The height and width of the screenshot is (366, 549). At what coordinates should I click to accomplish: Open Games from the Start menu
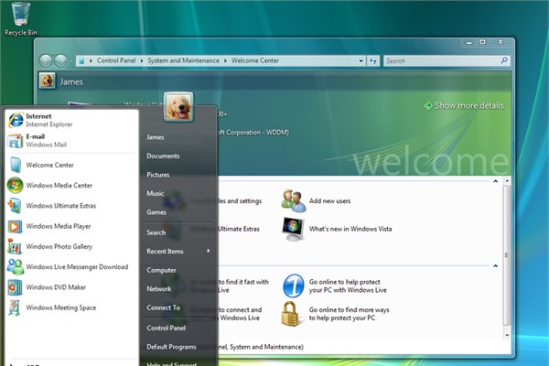click(156, 212)
